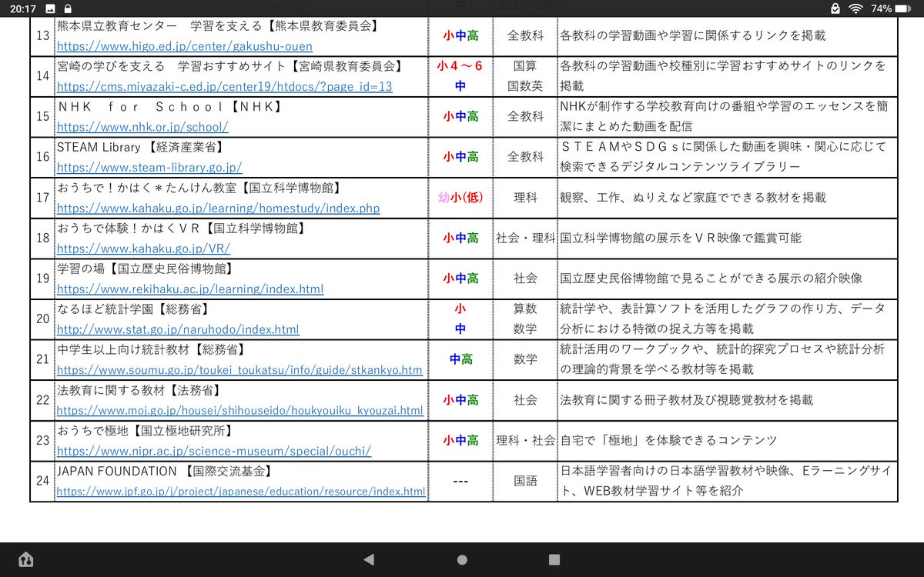This screenshot has height=577, width=924.
Task: Open the kahaku.go.jp/VR link
Action: [143, 248]
